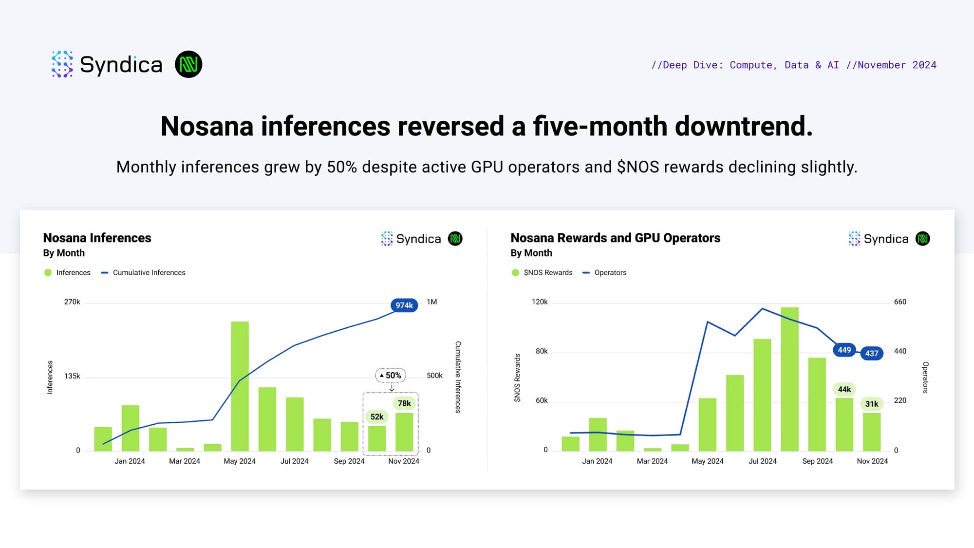Click Nosana icon in the Inferences chart header
Screen dimensions: 974x548
point(455,239)
